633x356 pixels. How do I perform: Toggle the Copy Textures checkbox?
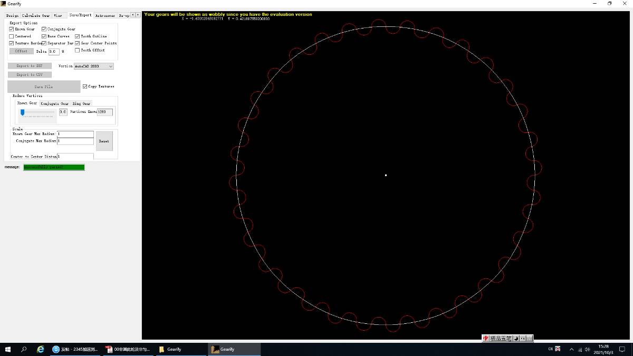85,86
